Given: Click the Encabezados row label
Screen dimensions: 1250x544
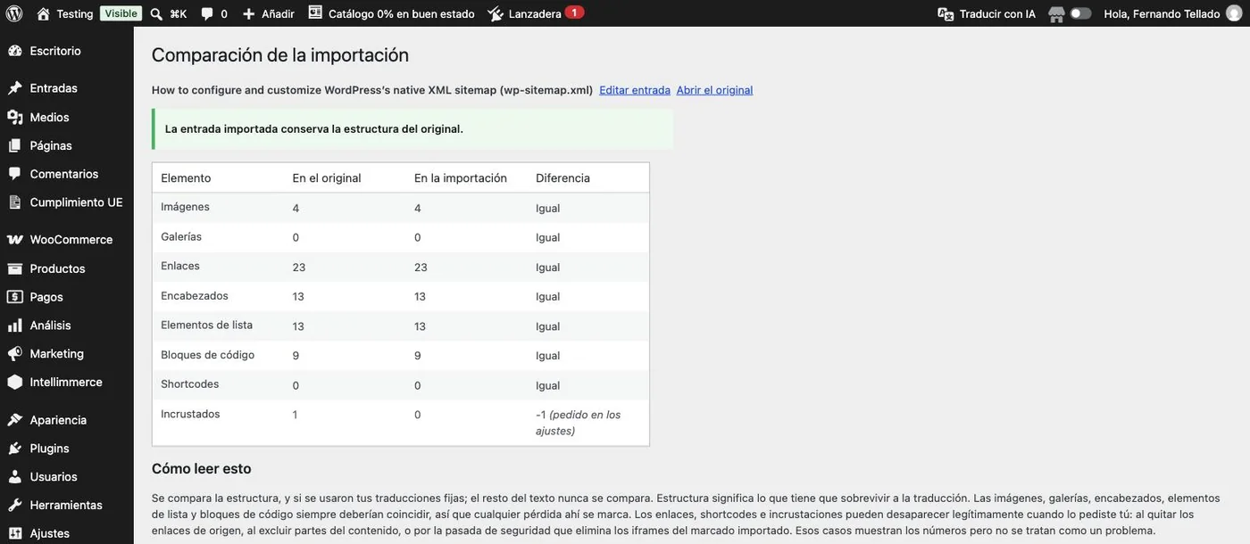Looking at the screenshot, I should pos(195,295).
